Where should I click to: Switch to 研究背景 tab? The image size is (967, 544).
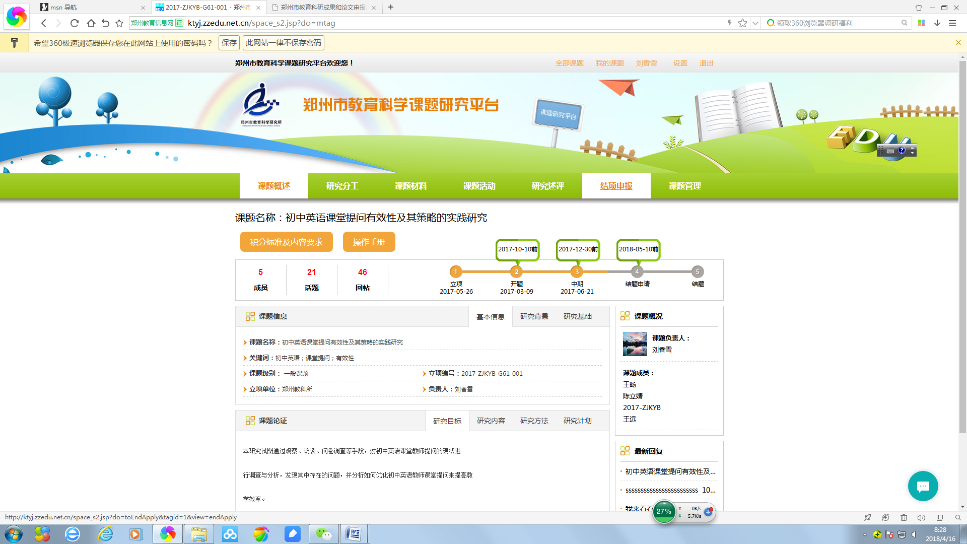pos(534,316)
